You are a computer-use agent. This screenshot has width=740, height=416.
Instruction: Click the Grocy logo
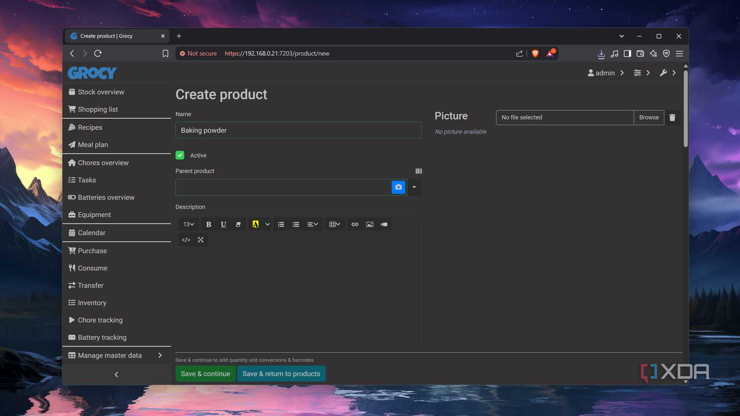[x=92, y=73]
